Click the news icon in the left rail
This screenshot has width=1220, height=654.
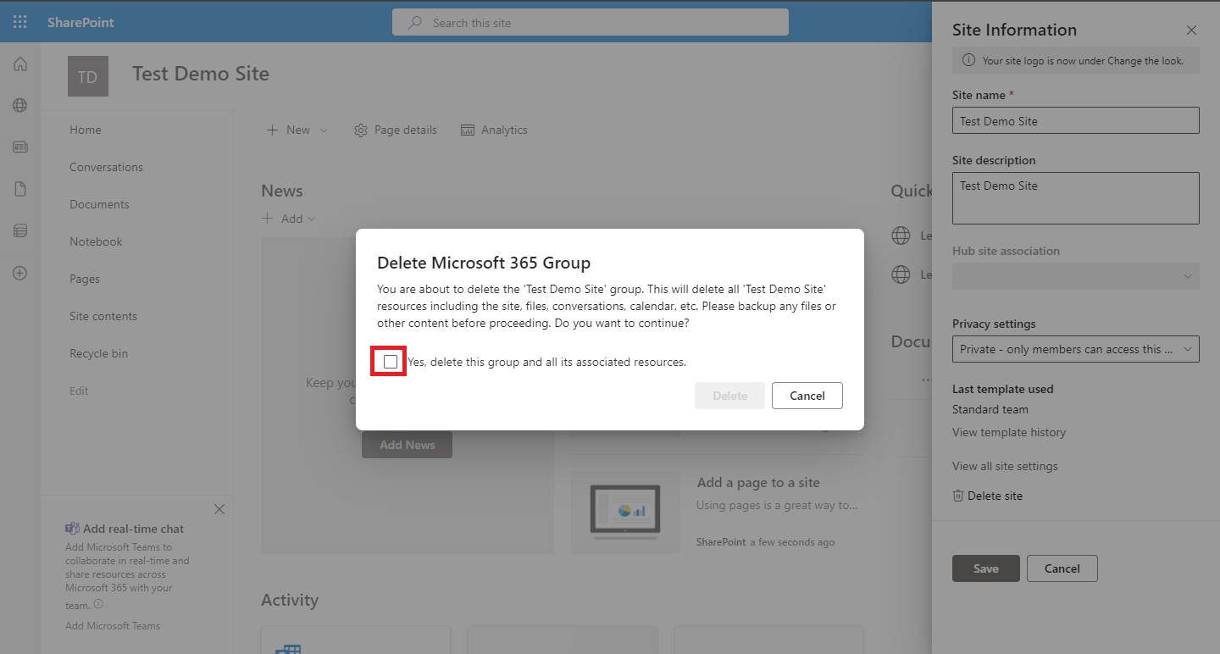[x=19, y=147]
